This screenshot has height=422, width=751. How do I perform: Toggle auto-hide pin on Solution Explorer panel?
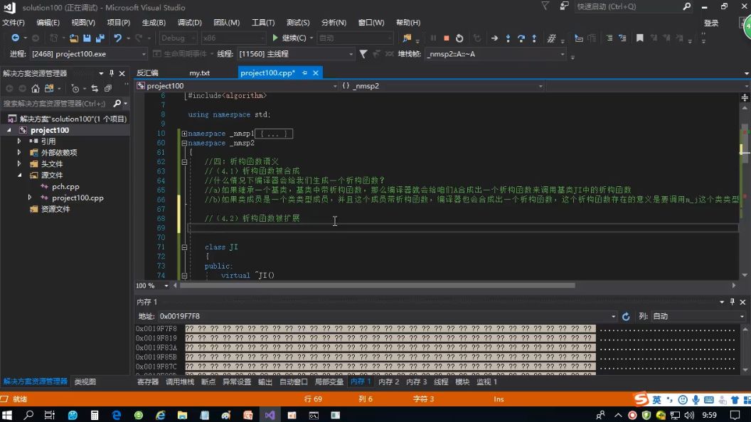click(112, 73)
